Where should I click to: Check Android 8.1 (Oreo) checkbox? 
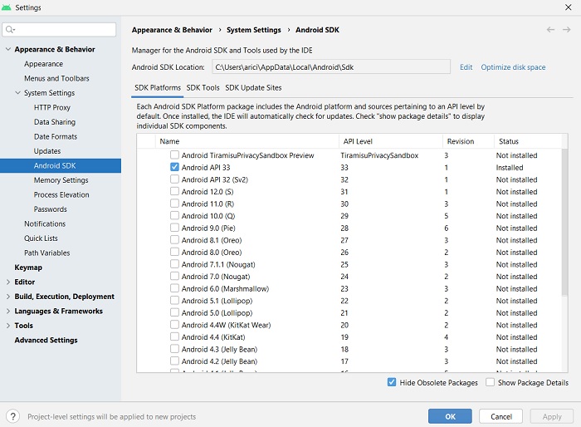pos(174,239)
